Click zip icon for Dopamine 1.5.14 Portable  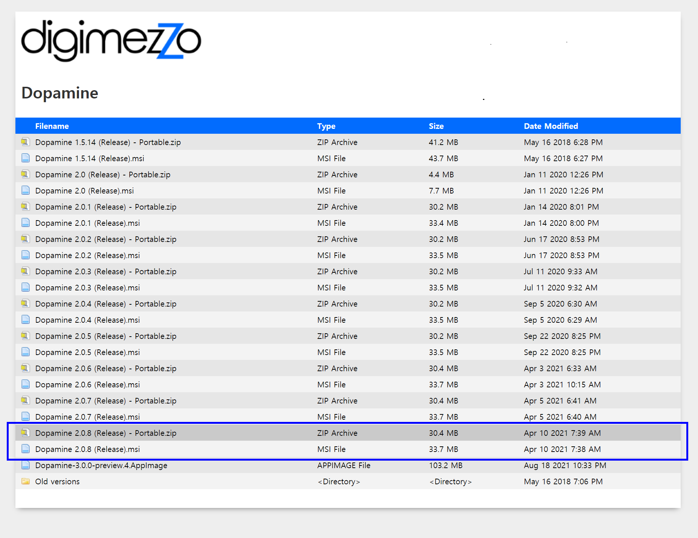coord(25,142)
